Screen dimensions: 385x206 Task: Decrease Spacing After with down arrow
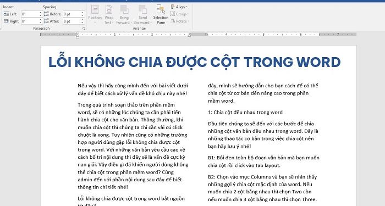82,23
